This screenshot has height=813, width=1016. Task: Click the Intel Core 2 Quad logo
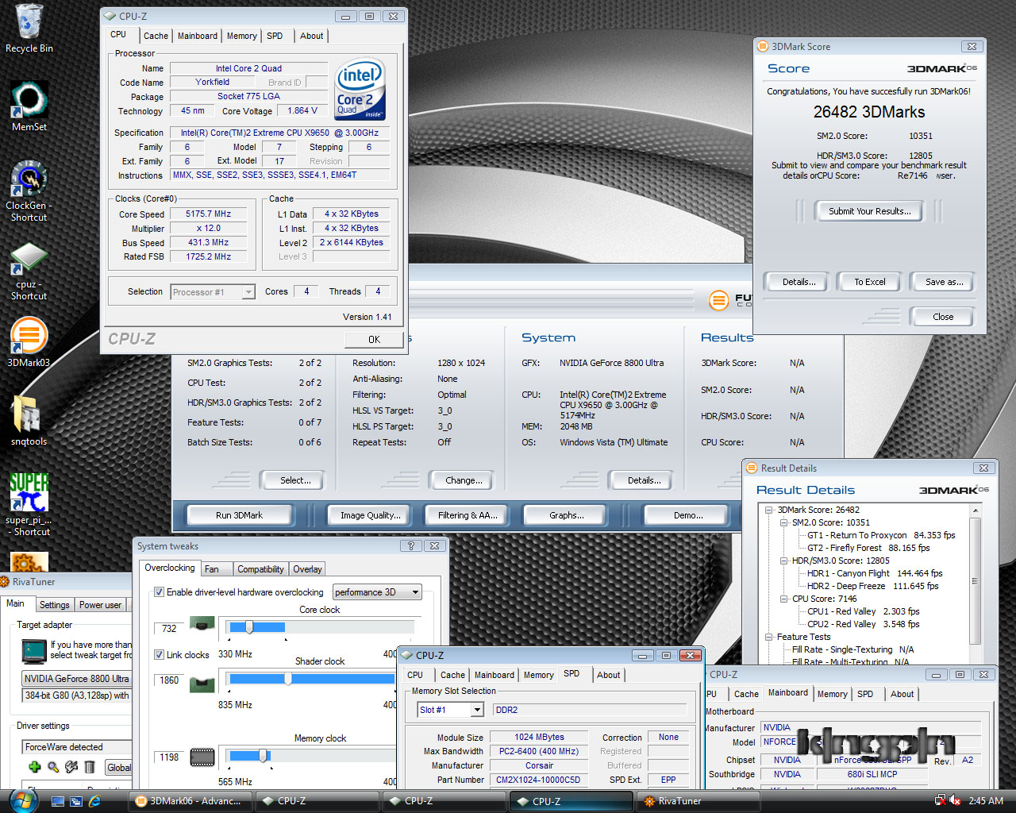pyautogui.click(x=360, y=89)
